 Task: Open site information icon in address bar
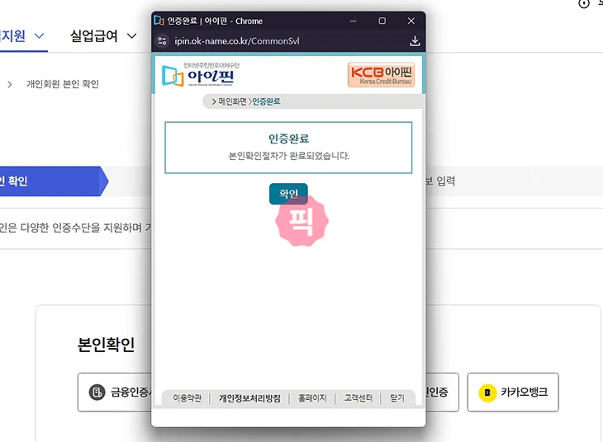click(x=162, y=40)
